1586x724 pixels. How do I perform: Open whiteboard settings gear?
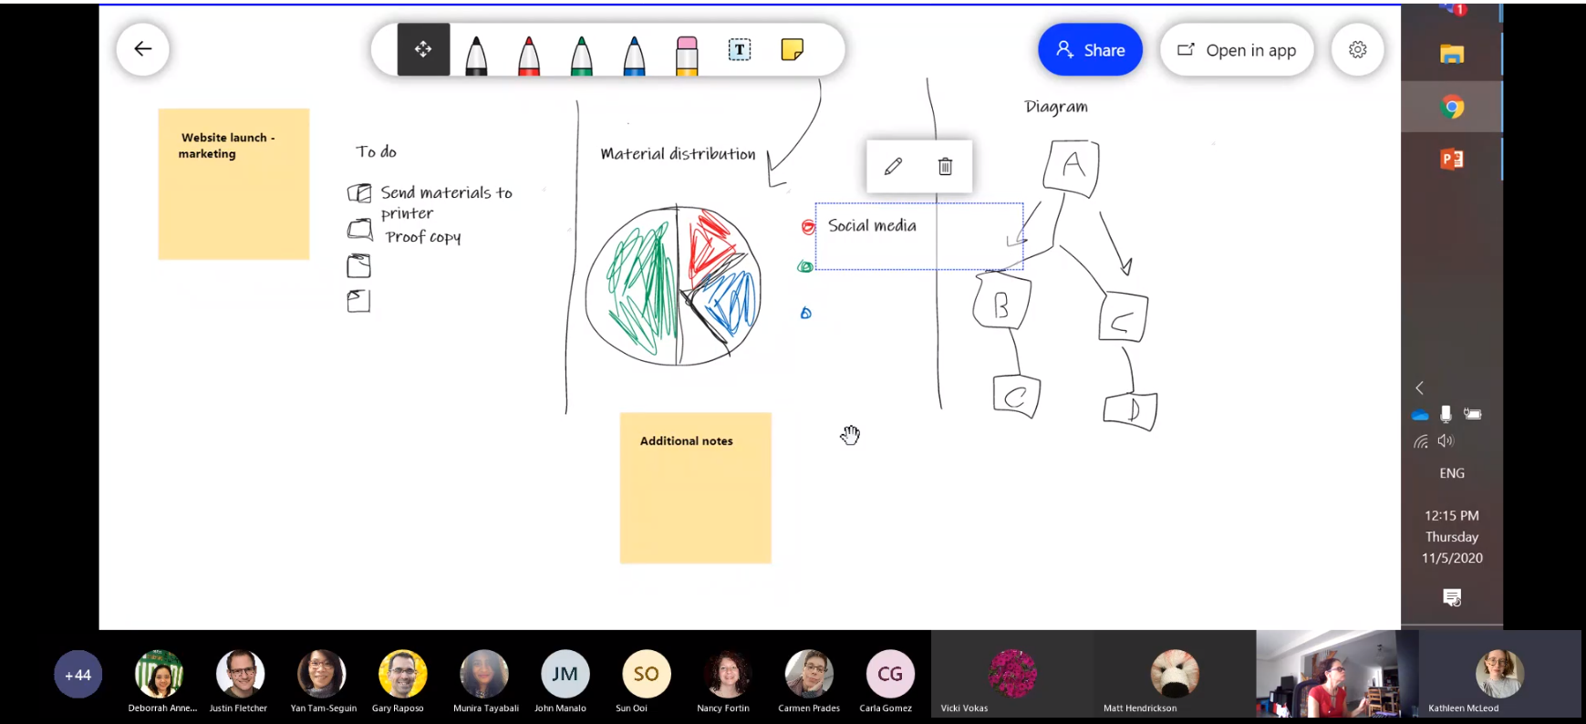pyautogui.click(x=1358, y=50)
